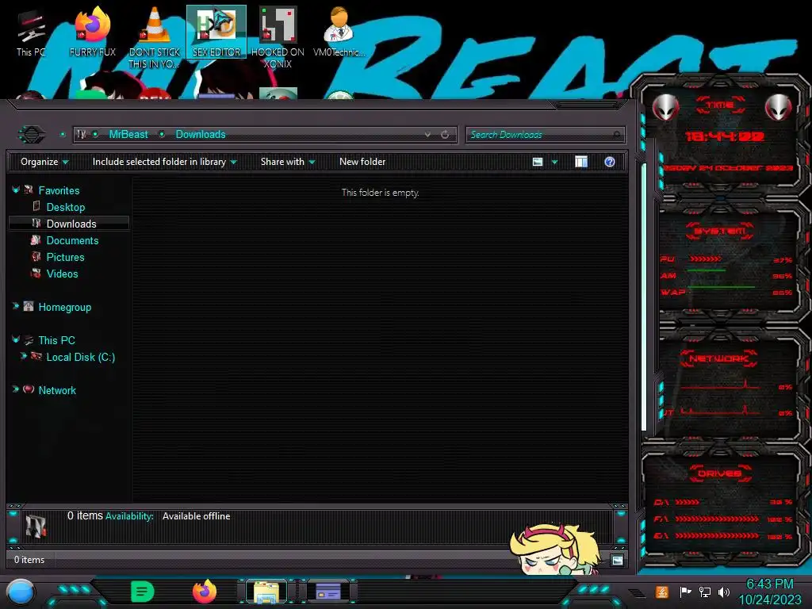The image size is (812, 609).
Task: Open the Start orb
Action: [21, 592]
